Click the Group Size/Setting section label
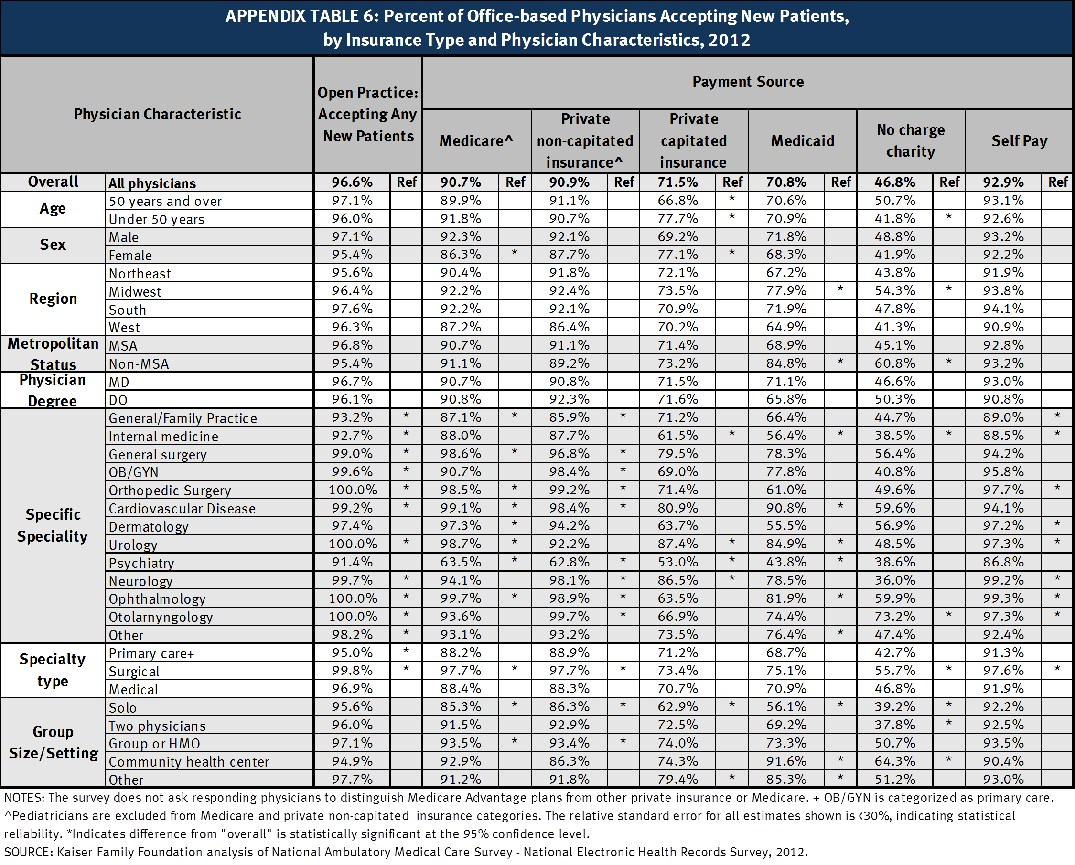1075x865 pixels. 53,743
